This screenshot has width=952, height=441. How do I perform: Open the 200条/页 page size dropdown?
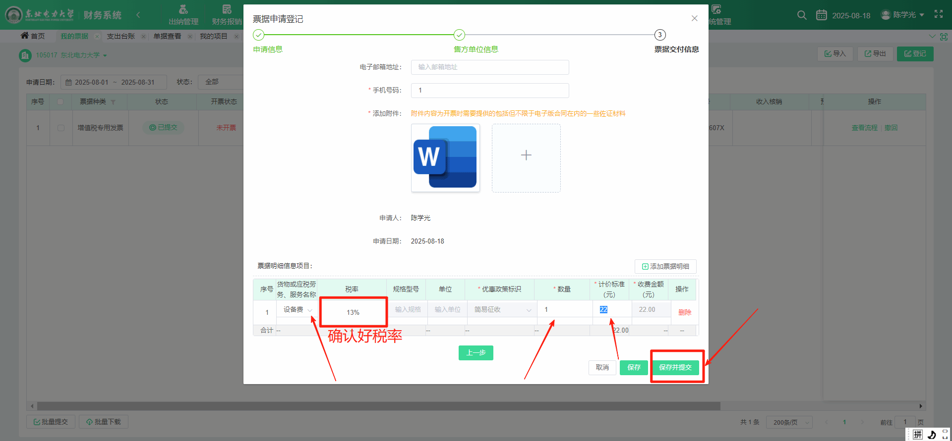[x=789, y=422]
